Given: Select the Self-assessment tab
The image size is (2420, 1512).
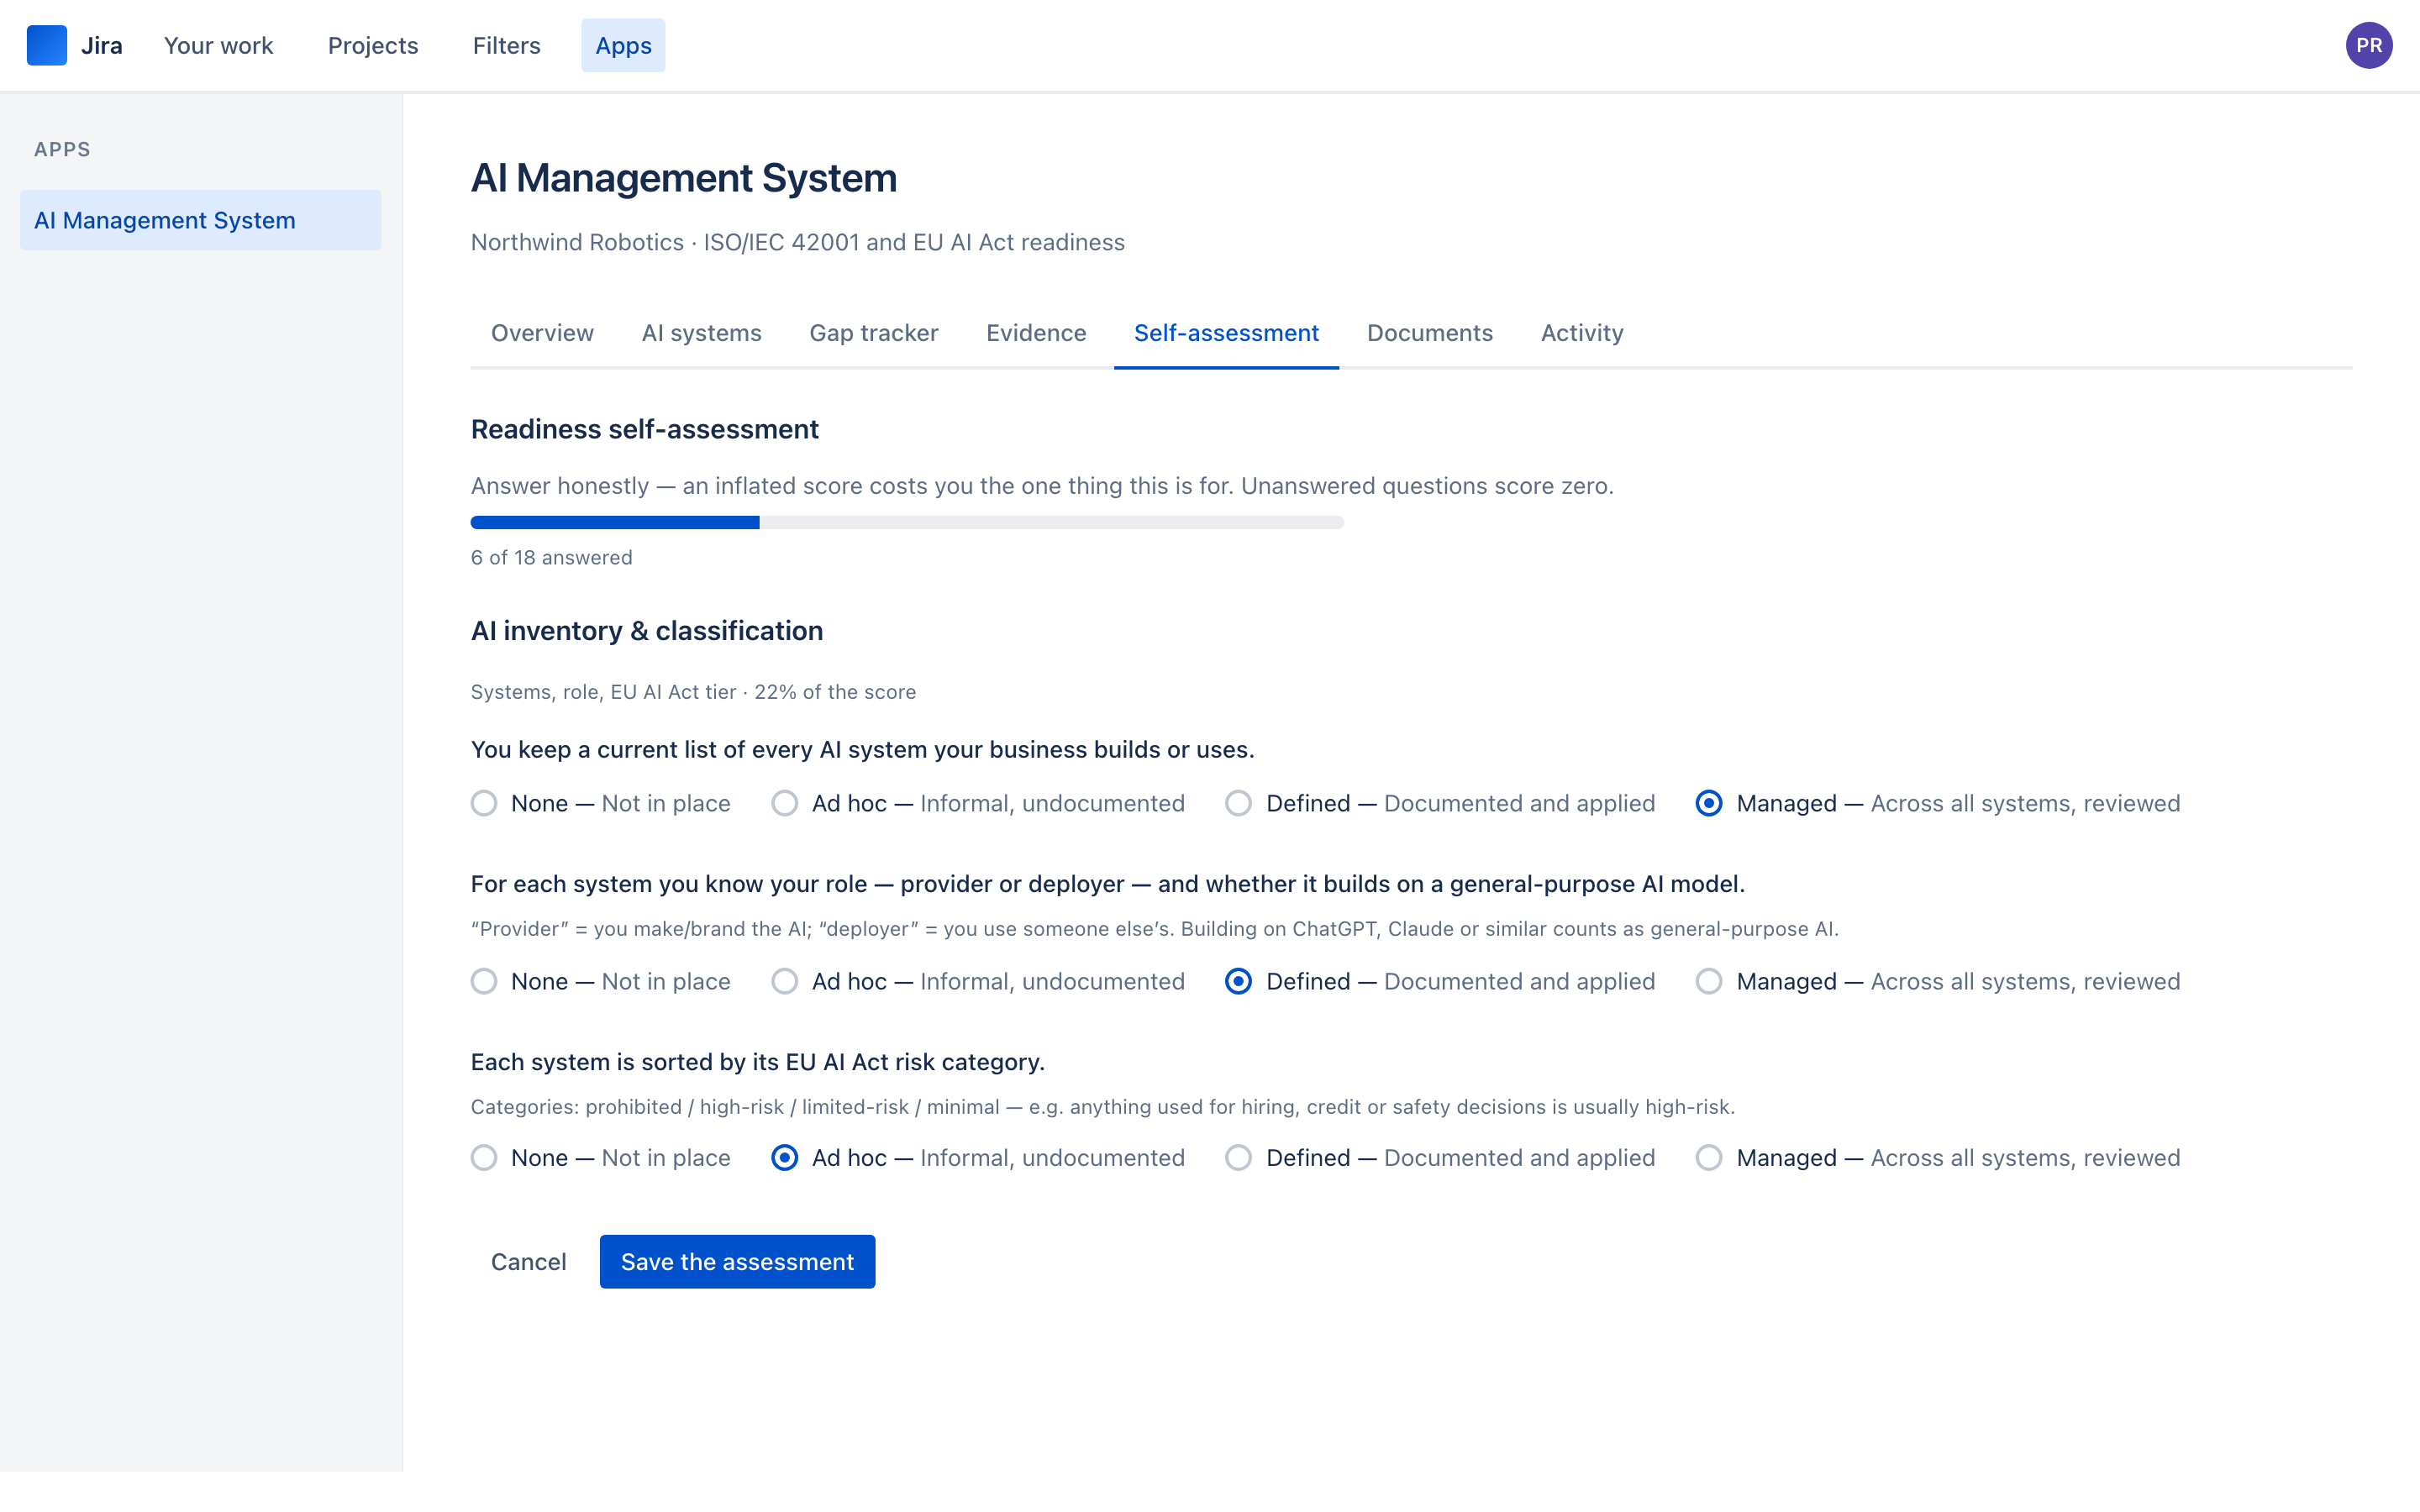Looking at the screenshot, I should (1226, 333).
